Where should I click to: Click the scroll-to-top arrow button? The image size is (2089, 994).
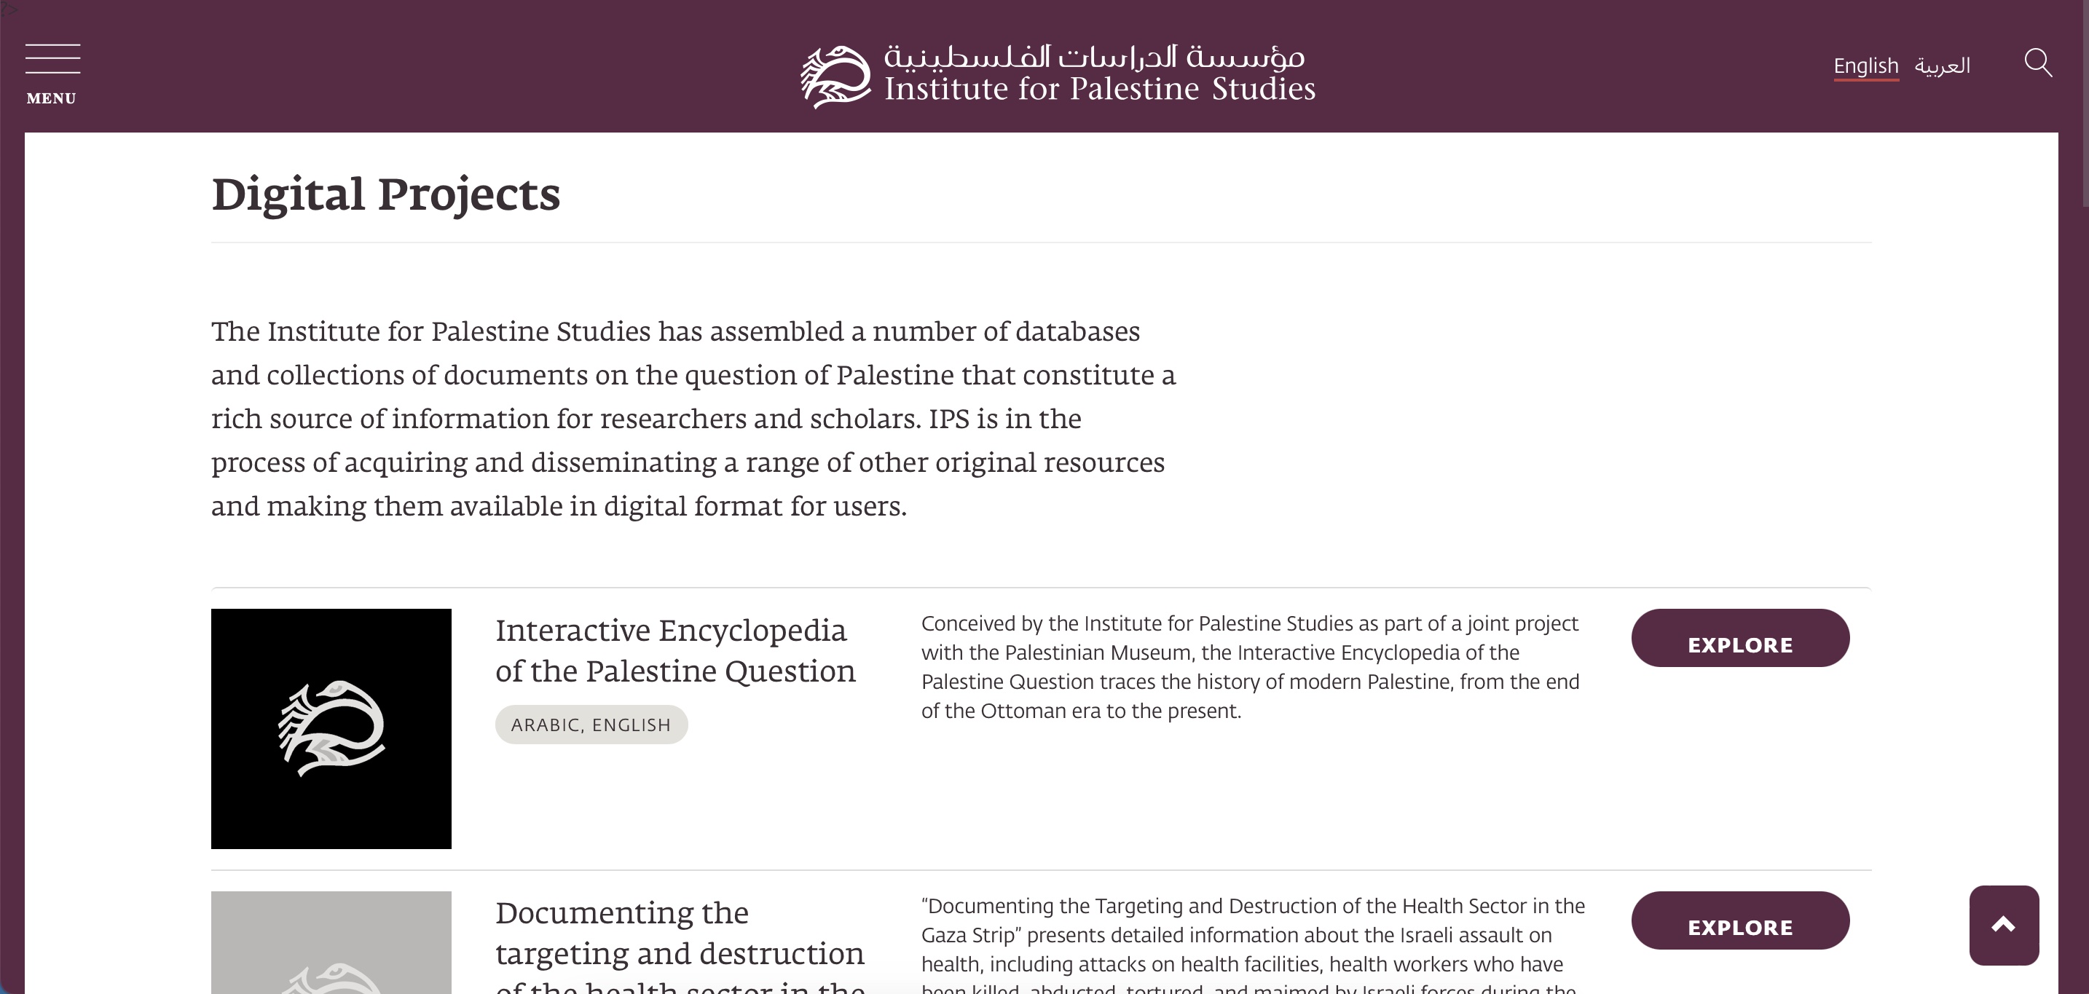[x=2003, y=925]
